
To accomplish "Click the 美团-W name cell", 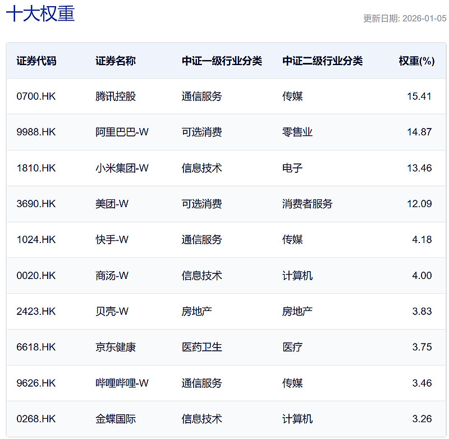I will [x=112, y=204].
